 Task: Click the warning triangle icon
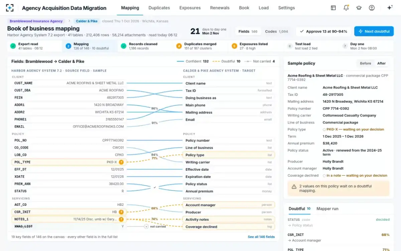[294, 187]
